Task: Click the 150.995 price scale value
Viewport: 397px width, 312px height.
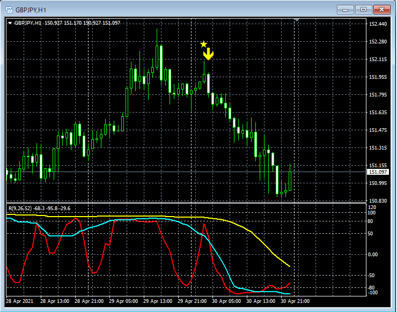Action: click(x=378, y=183)
